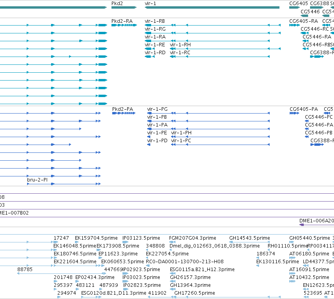Pick transcript vir-1-RC
This screenshot has width=334, height=299.
pyautogui.click(x=180, y=53)
